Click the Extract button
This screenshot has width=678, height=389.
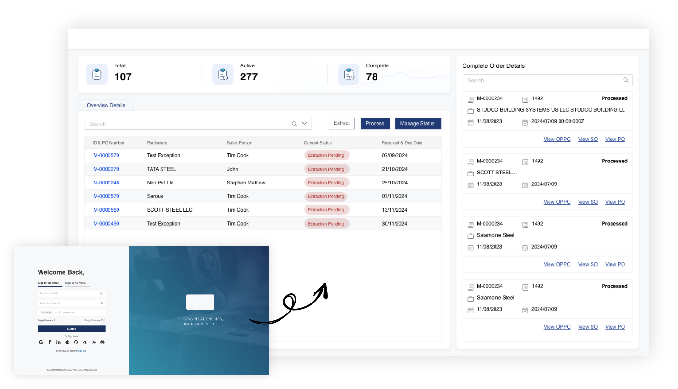pos(342,123)
